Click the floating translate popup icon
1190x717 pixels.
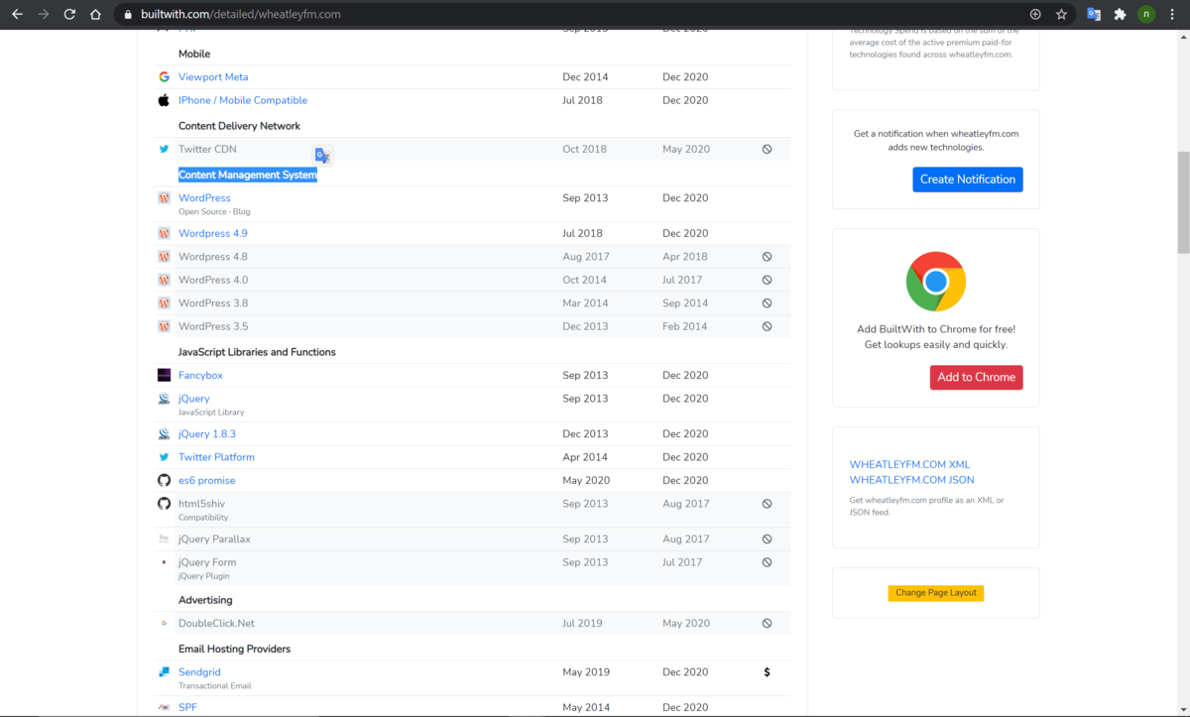coord(322,156)
